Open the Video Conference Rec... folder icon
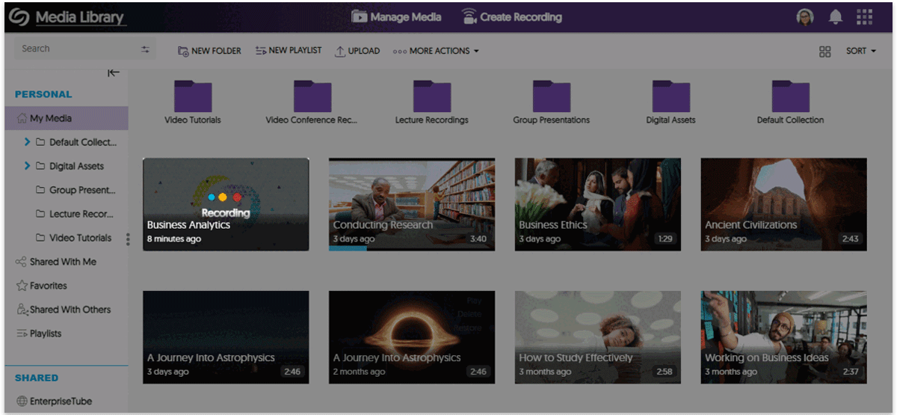This screenshot has height=415, width=897. pos(312,96)
